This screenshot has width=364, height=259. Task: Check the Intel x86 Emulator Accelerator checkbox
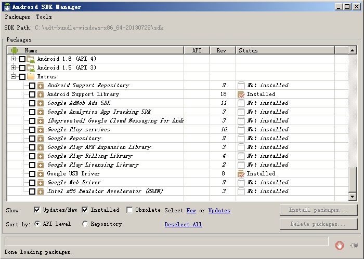tap(32, 192)
